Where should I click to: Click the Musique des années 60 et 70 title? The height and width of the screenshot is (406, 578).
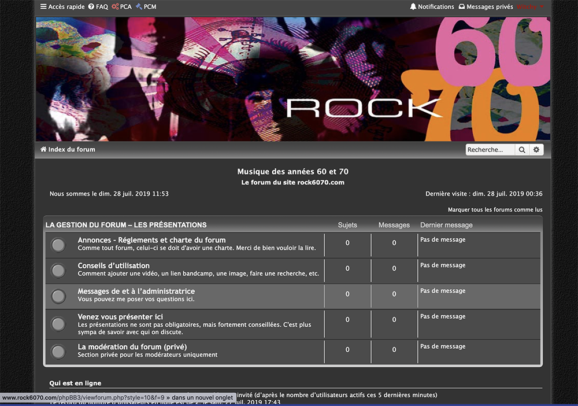pos(292,171)
